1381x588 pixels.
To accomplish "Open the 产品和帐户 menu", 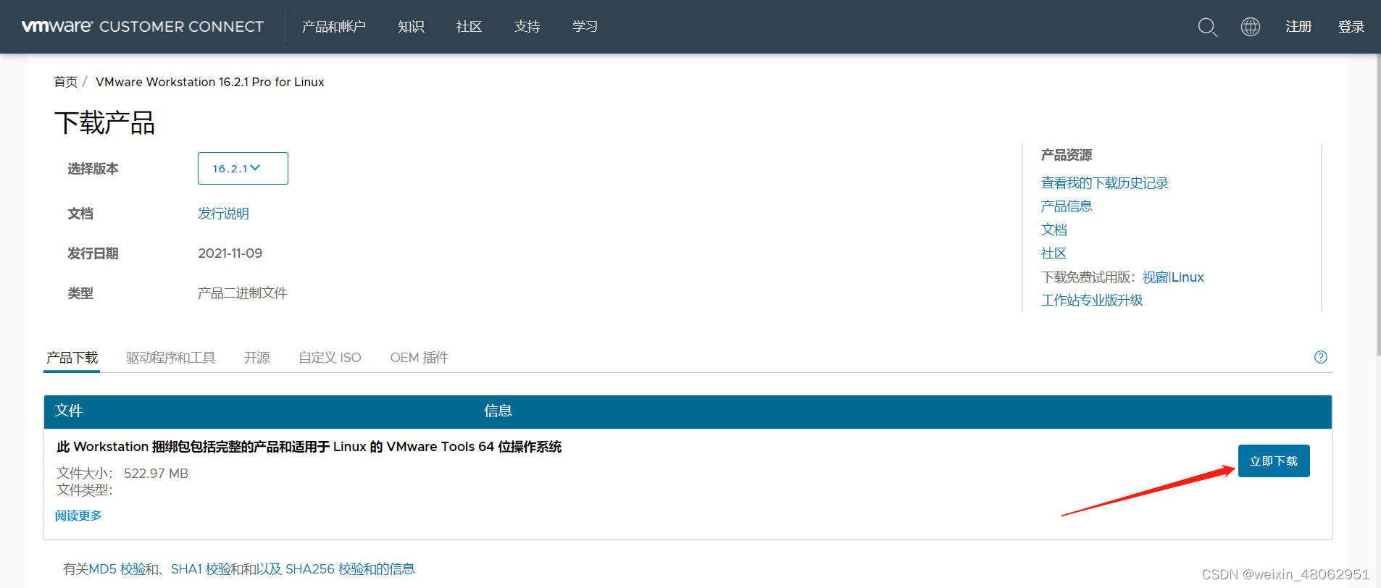I will [x=334, y=27].
